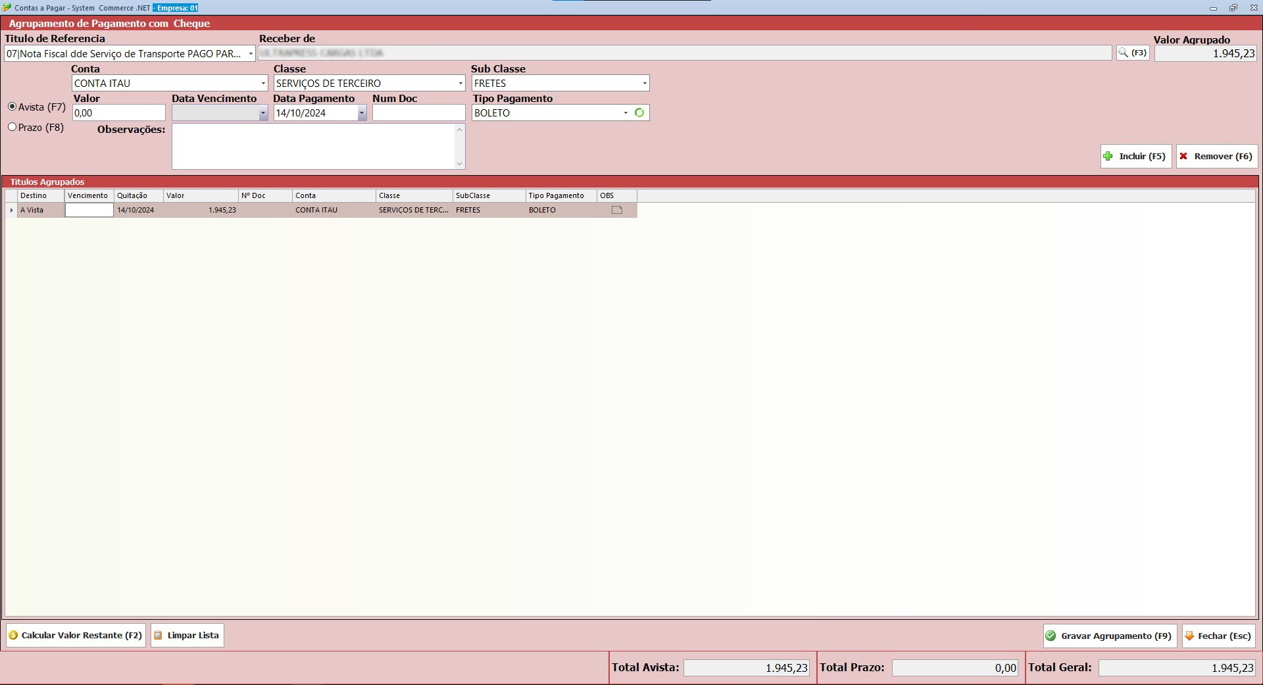Expand the Conta dropdown showing CONTA ITAU
This screenshot has height=685, width=1263.
(x=263, y=84)
